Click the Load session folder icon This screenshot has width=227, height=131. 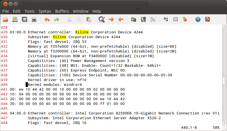134,19
